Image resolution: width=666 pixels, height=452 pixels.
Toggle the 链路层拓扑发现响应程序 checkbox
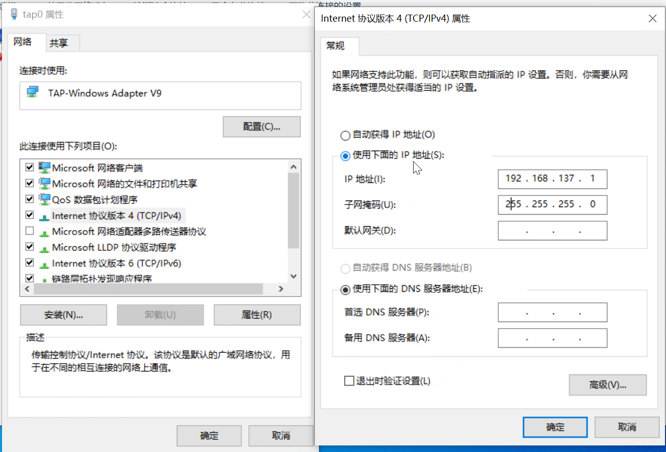point(30,278)
